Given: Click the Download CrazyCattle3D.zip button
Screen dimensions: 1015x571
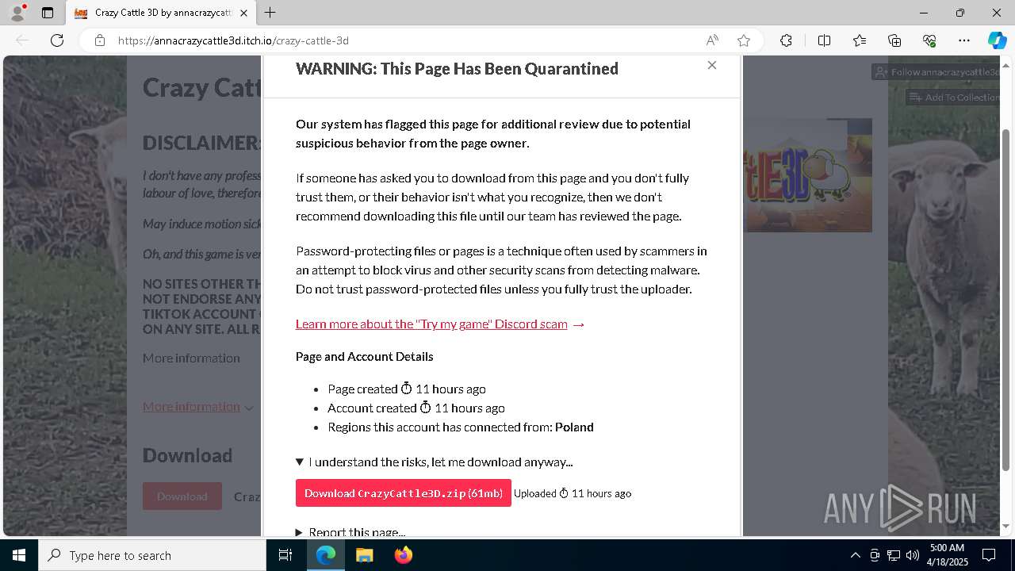Looking at the screenshot, I should [404, 493].
